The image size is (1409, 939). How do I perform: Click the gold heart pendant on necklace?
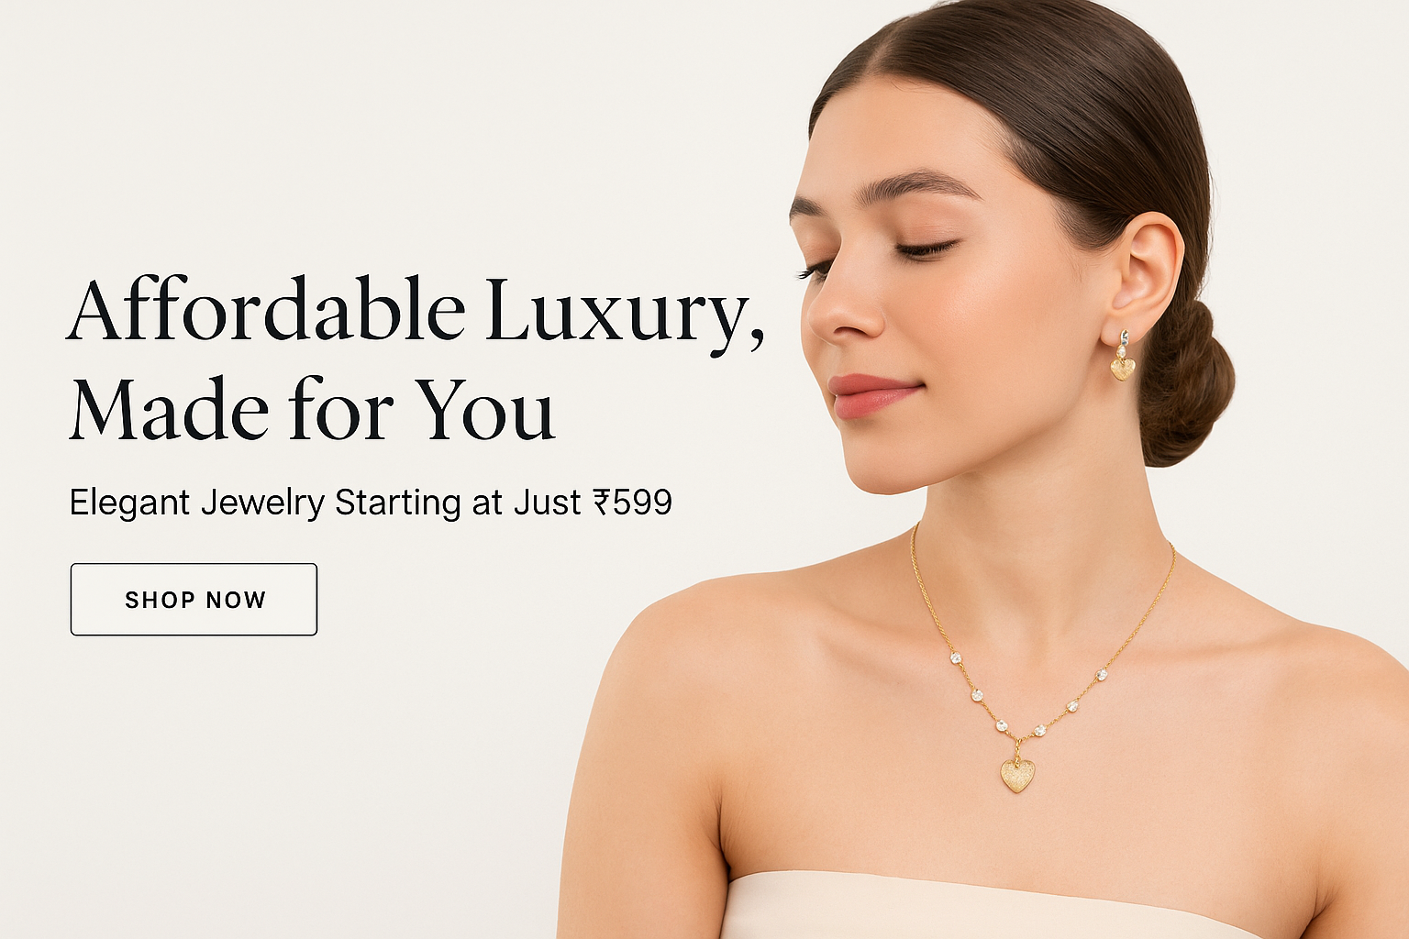coord(1017,774)
